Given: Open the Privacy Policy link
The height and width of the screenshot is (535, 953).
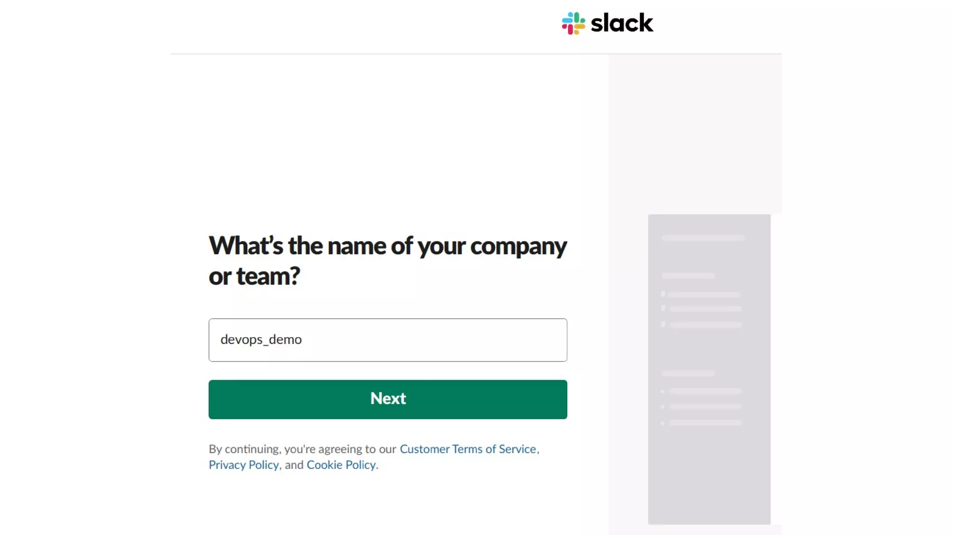Looking at the screenshot, I should point(243,465).
